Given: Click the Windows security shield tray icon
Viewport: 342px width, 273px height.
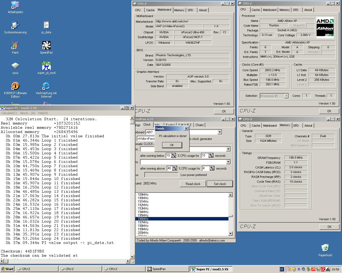Looking at the screenshot, I should 294,269.
